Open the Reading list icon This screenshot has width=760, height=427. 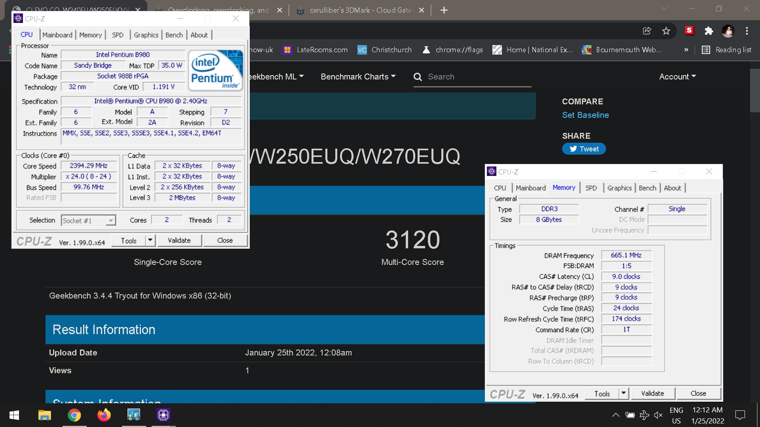click(x=706, y=50)
